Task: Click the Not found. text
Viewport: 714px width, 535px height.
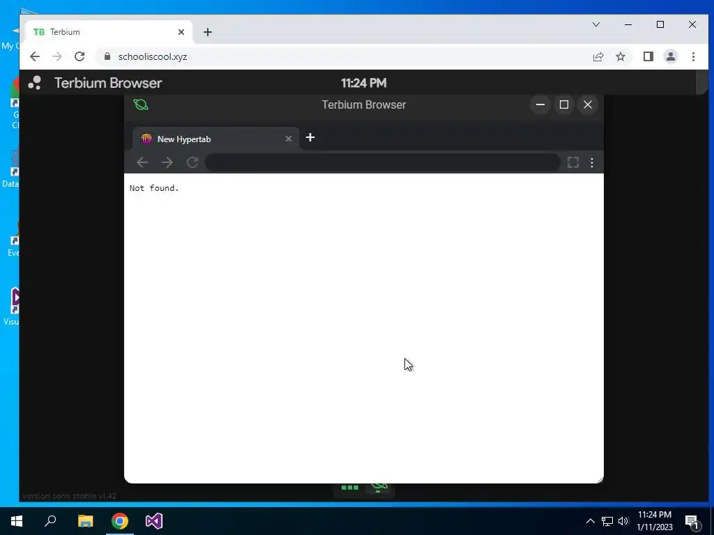Action: click(x=154, y=188)
